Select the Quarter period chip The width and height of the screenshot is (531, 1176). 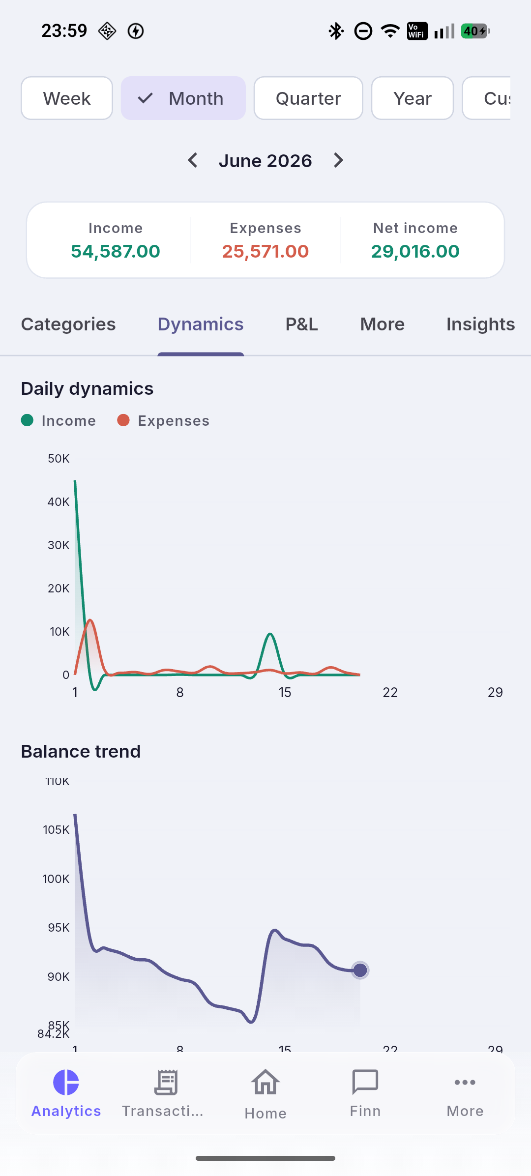[x=308, y=98]
